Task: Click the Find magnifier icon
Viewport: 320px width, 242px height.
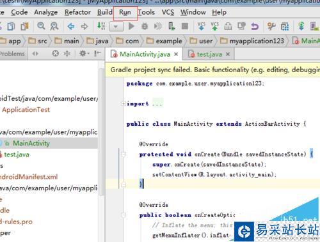Action: pyautogui.click(x=41, y=26)
